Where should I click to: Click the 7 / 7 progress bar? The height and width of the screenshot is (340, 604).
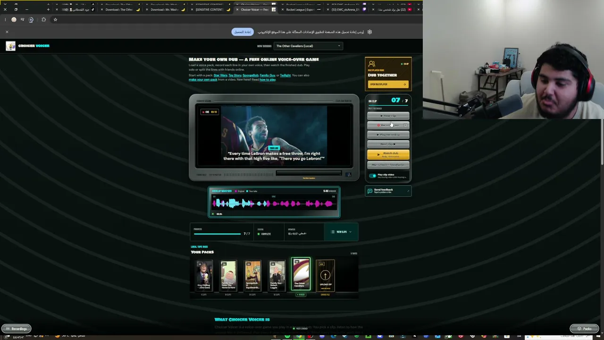point(218,234)
